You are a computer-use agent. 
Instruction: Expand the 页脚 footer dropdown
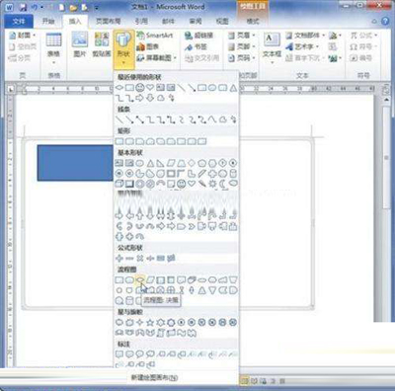click(242, 46)
